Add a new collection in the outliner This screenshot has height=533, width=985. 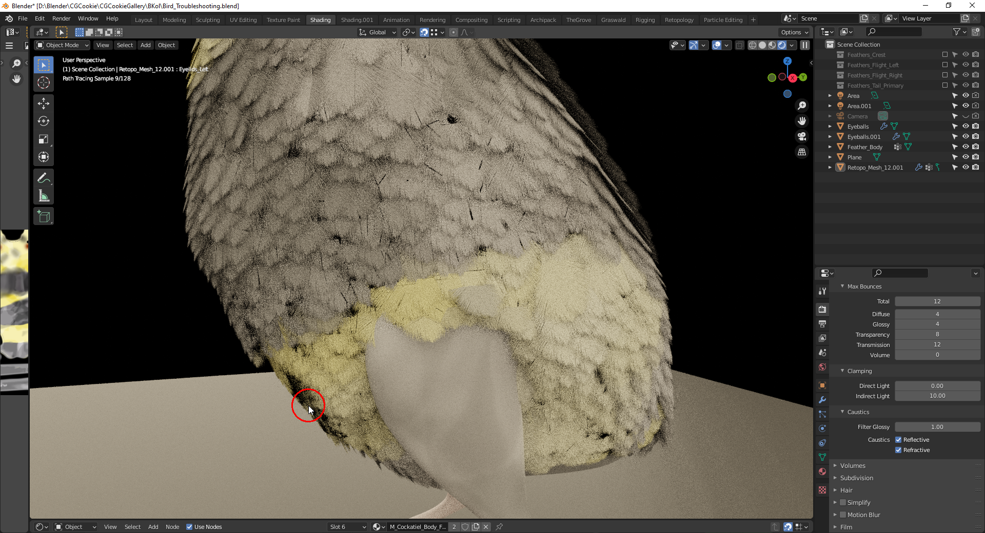pyautogui.click(x=976, y=32)
